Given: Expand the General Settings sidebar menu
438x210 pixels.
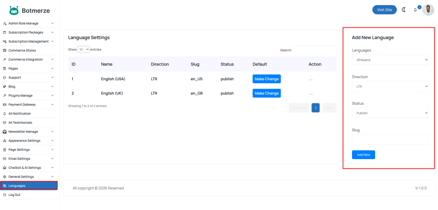Looking at the screenshot, I should [29, 177].
